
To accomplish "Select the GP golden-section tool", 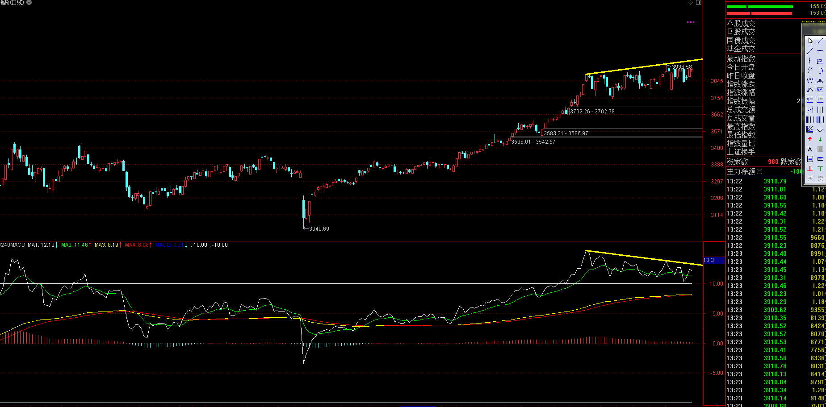I will coord(820,90).
